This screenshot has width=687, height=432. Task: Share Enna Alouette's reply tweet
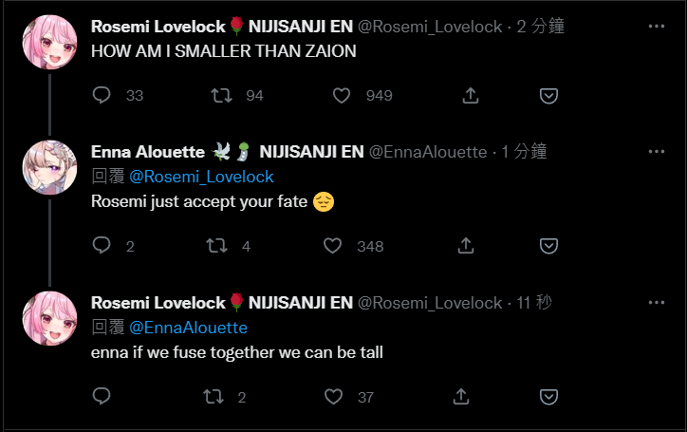[466, 246]
